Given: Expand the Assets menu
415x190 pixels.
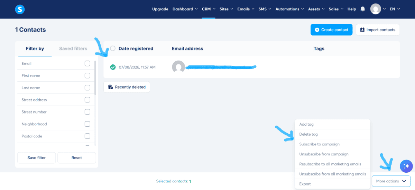Looking at the screenshot, I should click(x=316, y=9).
